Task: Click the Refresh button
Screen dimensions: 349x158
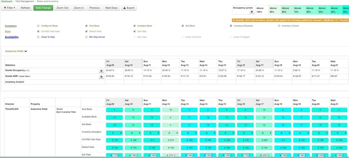Action: (x=25, y=8)
